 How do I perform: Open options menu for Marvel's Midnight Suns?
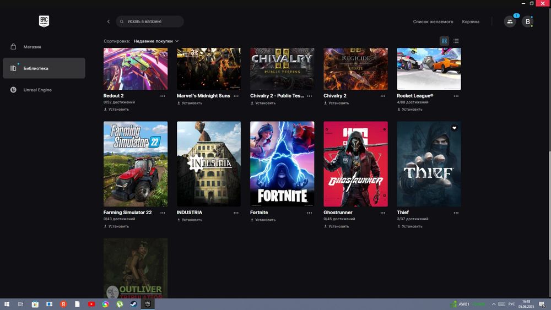(236, 96)
